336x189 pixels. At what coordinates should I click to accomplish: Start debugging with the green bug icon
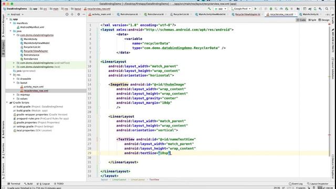271,9
